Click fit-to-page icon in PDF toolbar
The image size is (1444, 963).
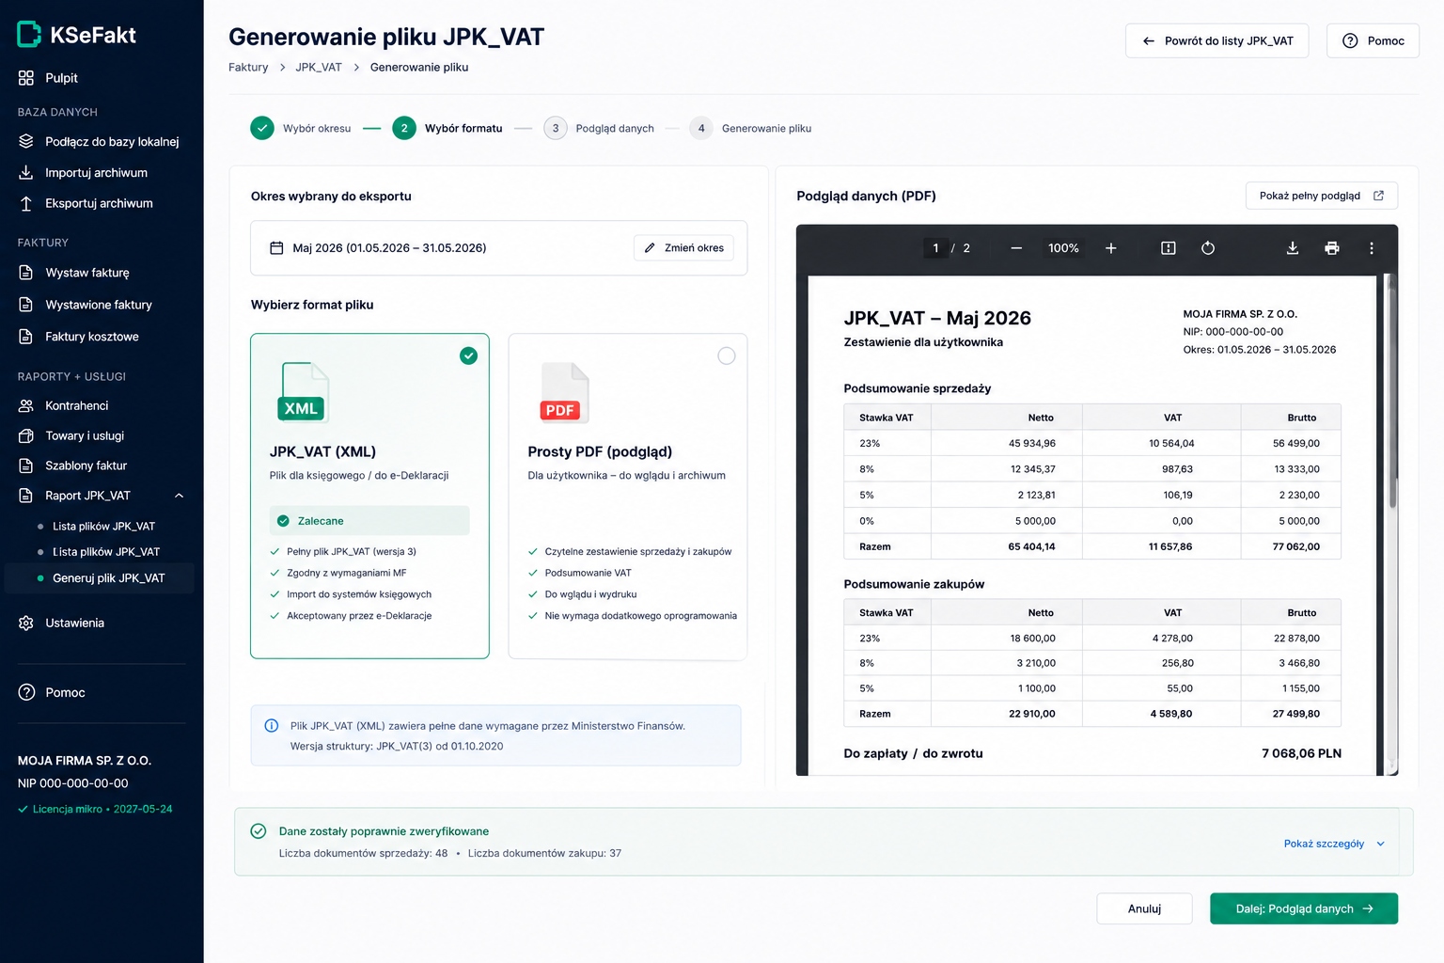tap(1169, 248)
